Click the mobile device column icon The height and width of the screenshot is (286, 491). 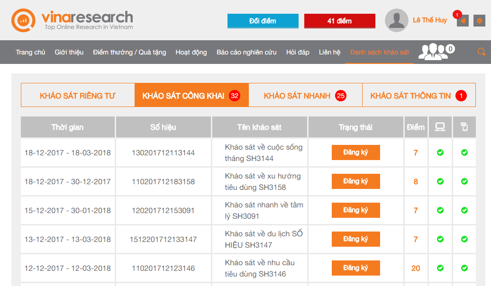[464, 127]
